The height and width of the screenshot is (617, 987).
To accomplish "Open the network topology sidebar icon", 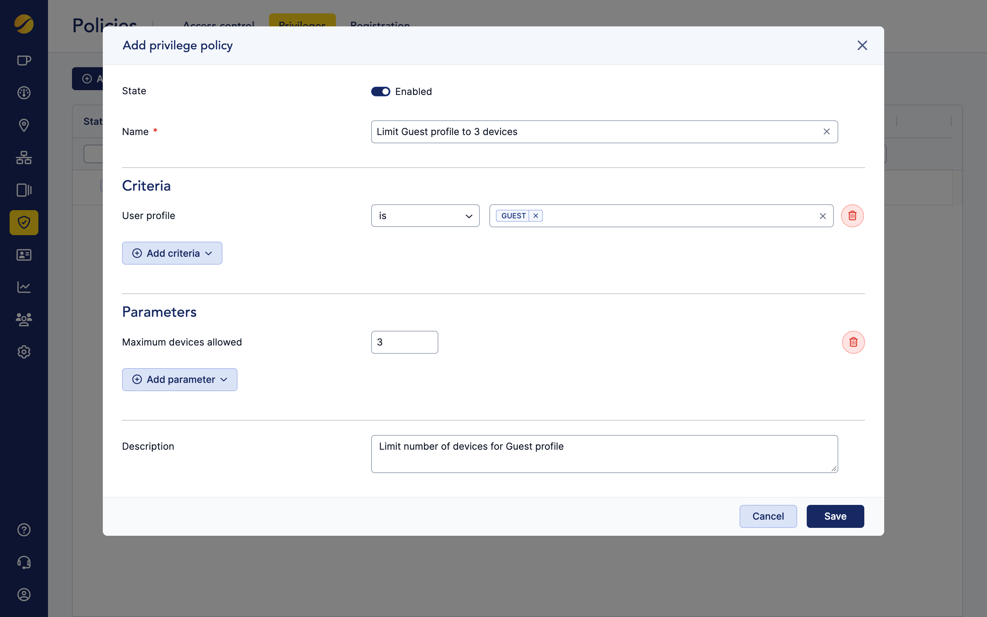I will tap(24, 158).
